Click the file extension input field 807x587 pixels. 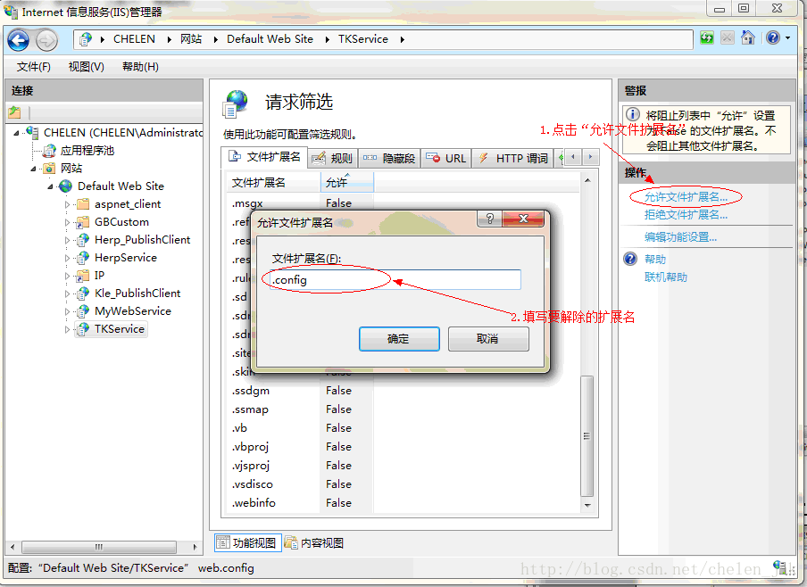(395, 280)
